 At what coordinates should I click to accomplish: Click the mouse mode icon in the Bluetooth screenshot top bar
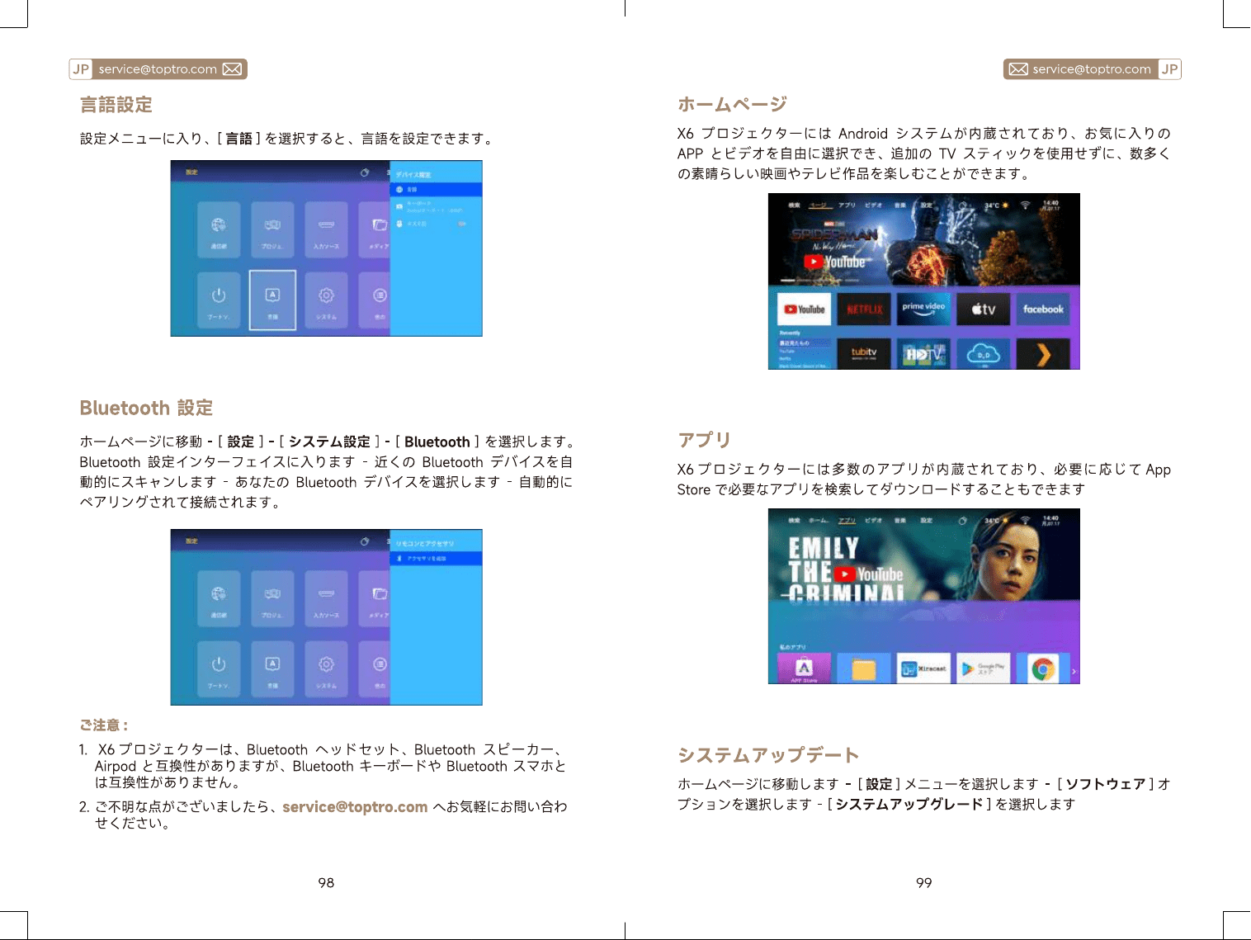pyautogui.click(x=365, y=541)
